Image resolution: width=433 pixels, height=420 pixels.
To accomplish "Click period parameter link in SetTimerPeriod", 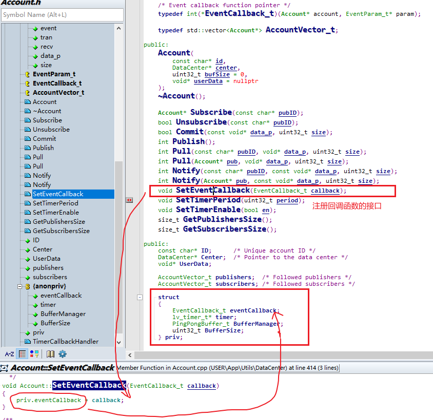I will tap(287, 200).
